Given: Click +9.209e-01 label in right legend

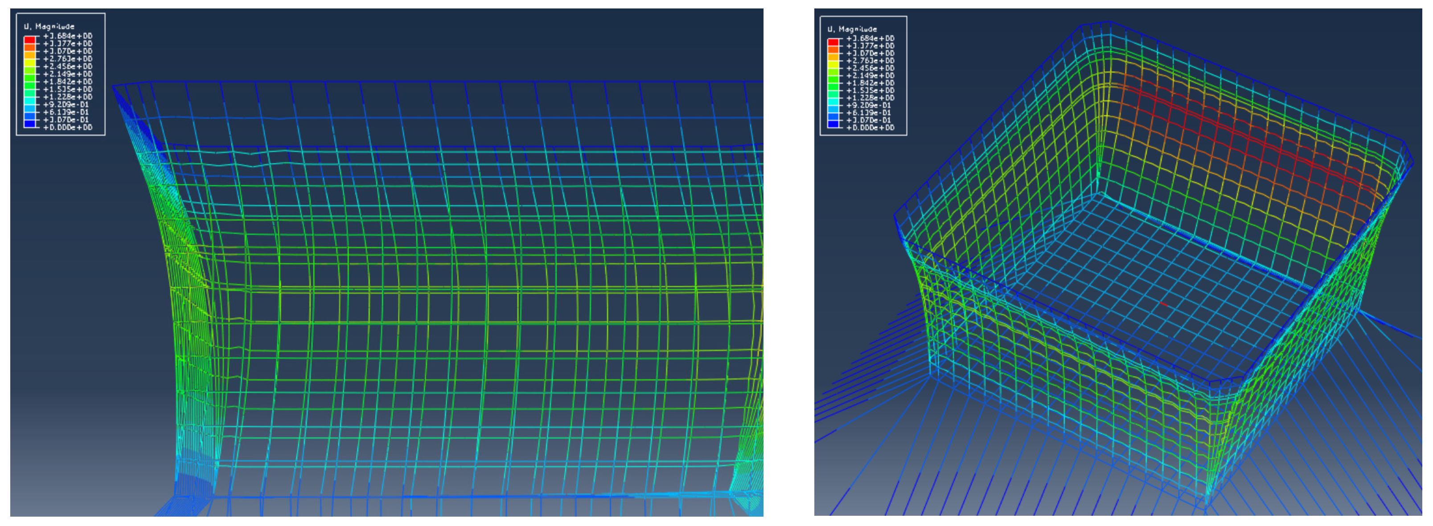Looking at the screenshot, I should click(868, 105).
